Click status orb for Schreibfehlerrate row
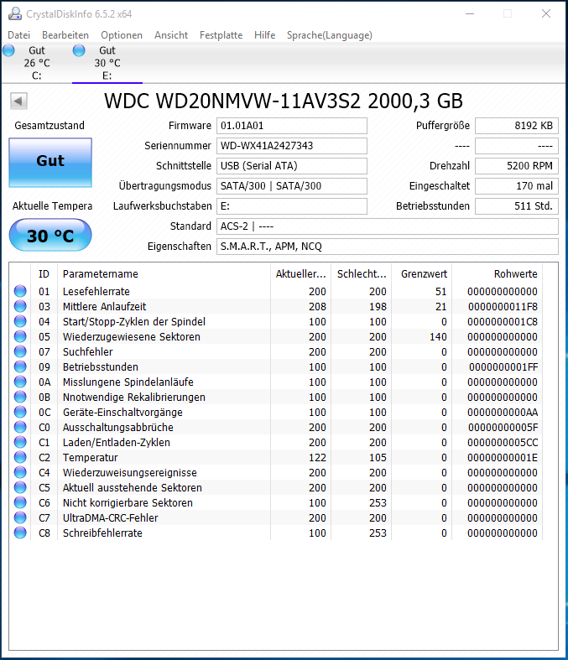Viewport: 568px width, 660px height. click(x=20, y=533)
